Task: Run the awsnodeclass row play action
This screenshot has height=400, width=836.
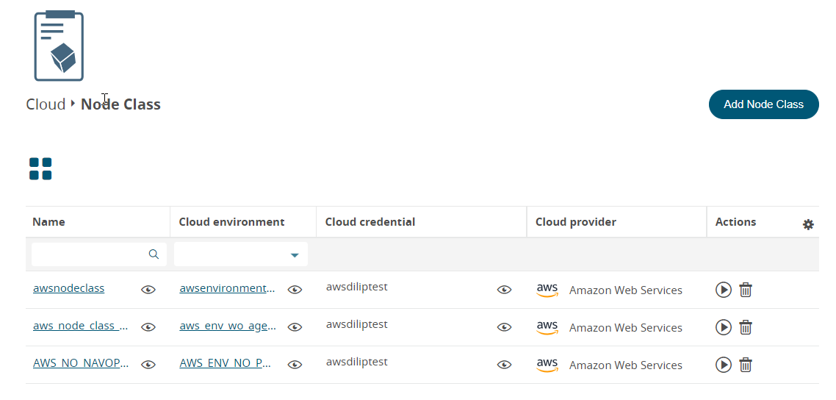Action: click(724, 290)
